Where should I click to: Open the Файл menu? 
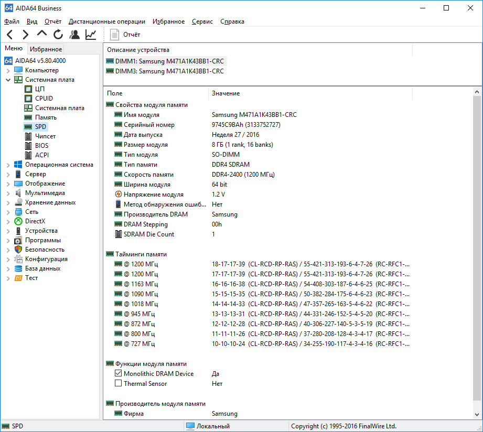tap(12, 21)
